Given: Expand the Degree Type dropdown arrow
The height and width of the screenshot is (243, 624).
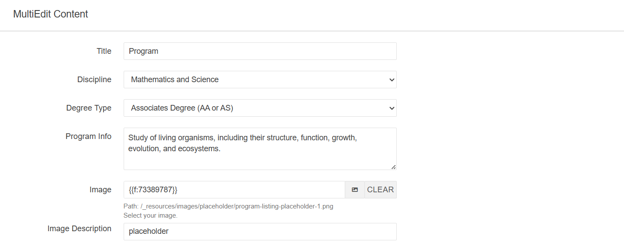Looking at the screenshot, I should click(x=391, y=108).
